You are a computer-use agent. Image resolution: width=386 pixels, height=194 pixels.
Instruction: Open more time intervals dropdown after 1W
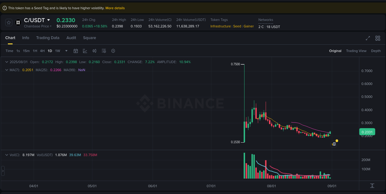[66, 51]
